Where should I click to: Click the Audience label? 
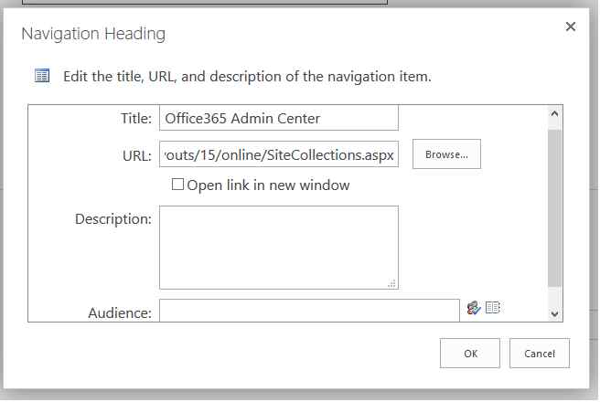coord(120,312)
